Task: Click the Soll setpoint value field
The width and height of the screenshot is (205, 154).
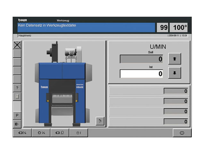Action: pyautogui.click(x=141, y=59)
